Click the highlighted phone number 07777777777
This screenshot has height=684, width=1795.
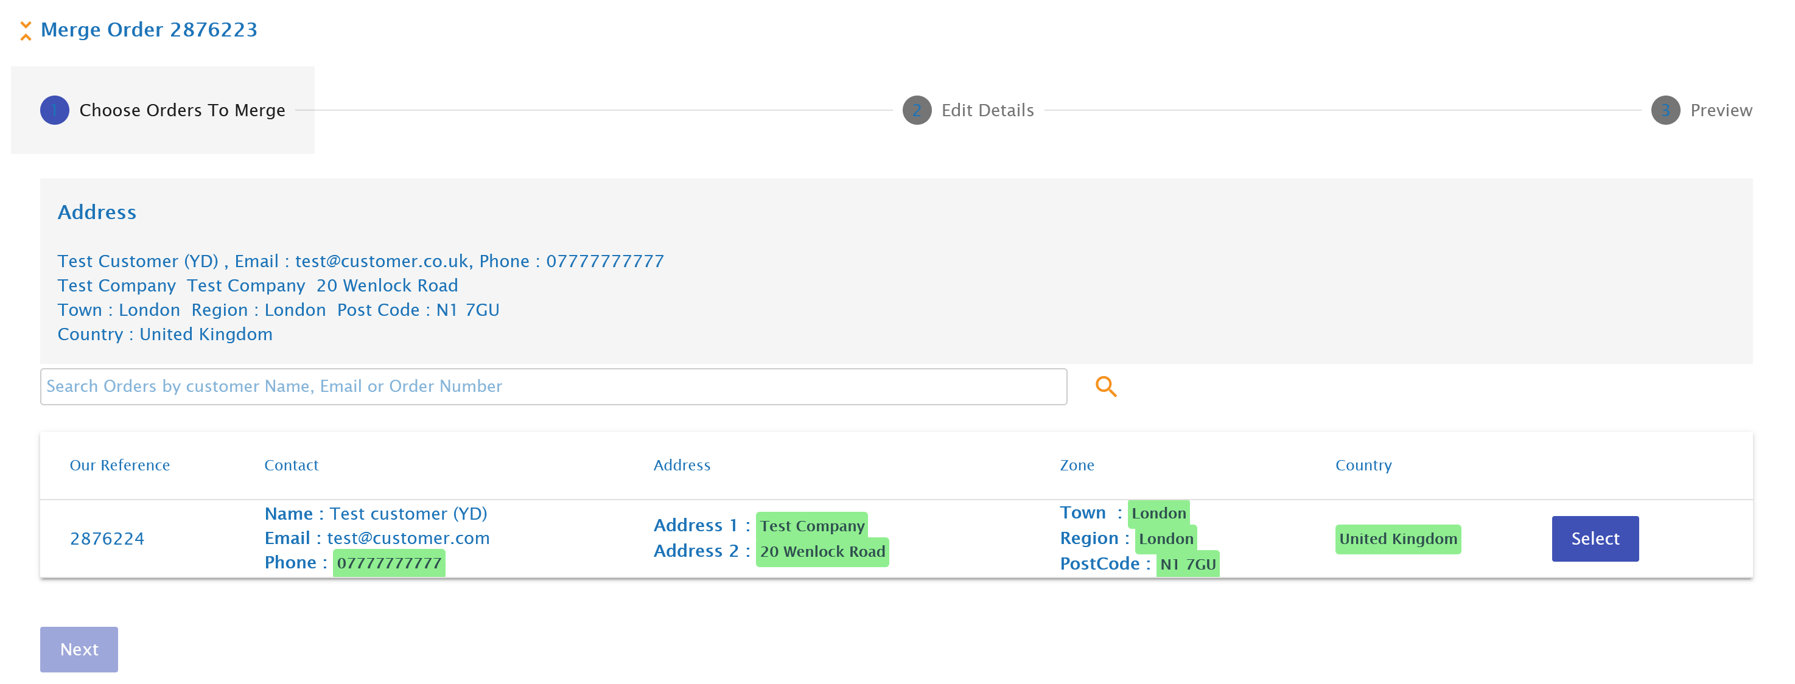(x=389, y=563)
